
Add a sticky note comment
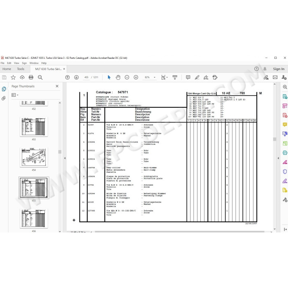click(188, 77)
